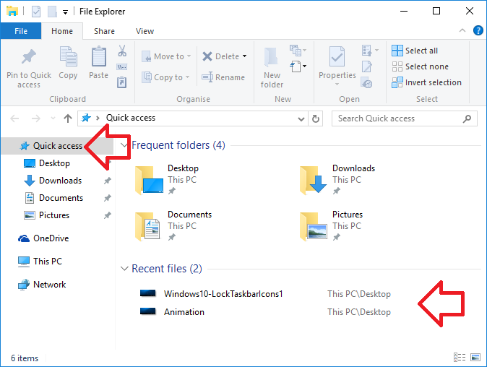Select the Animation recent file
The width and height of the screenshot is (487, 367).
coord(184,311)
